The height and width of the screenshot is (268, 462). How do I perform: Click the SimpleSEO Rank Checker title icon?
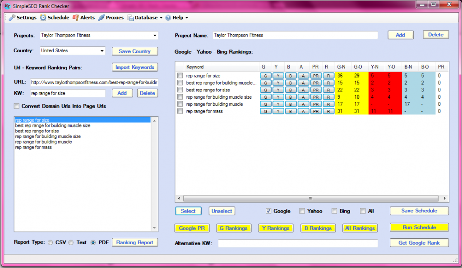[x=7, y=6]
